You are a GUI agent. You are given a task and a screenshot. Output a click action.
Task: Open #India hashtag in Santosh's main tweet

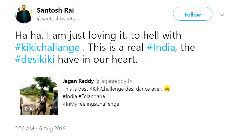tap(160, 47)
